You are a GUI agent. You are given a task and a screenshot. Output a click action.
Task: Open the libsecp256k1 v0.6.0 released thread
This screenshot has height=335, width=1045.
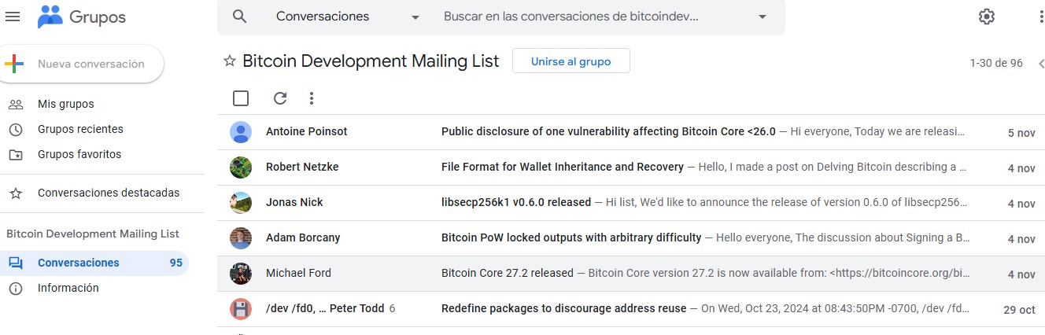[516, 202]
